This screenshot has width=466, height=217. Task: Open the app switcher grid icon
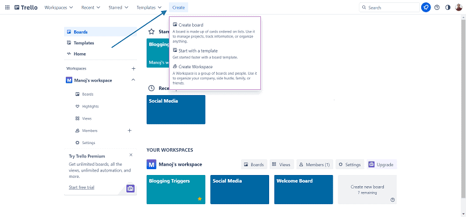(x=8, y=8)
